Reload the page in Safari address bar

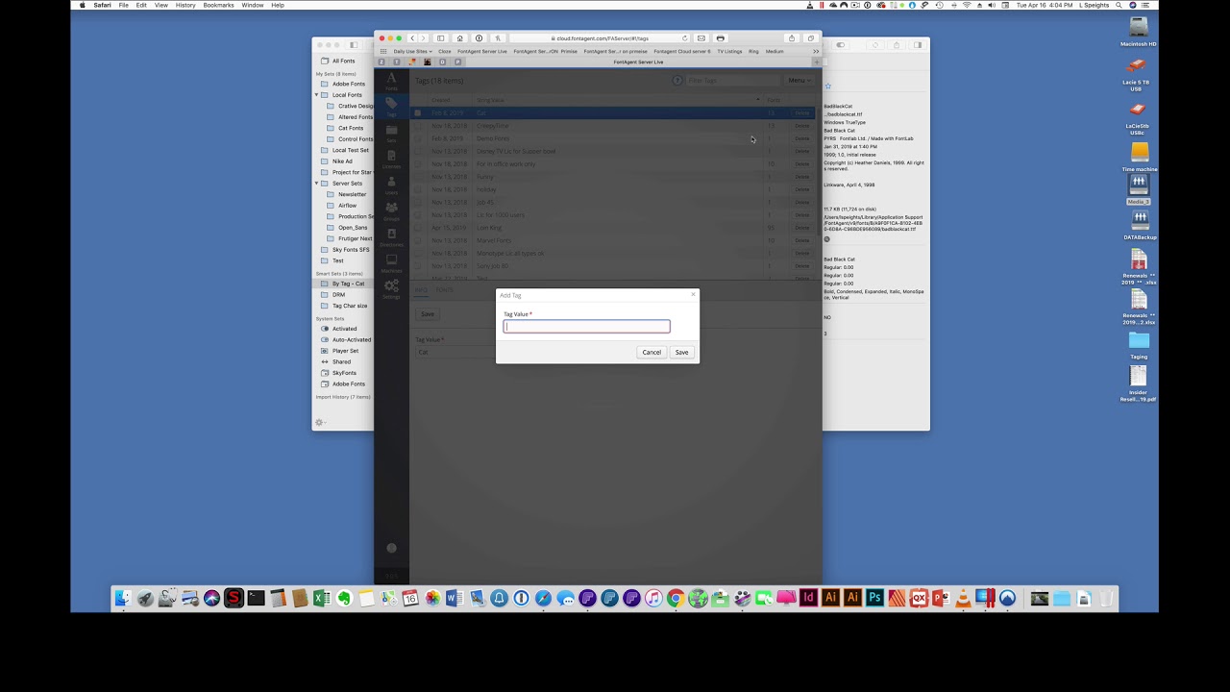coord(684,38)
